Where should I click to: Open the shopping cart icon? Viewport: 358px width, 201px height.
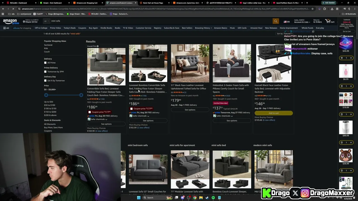[x=329, y=21]
